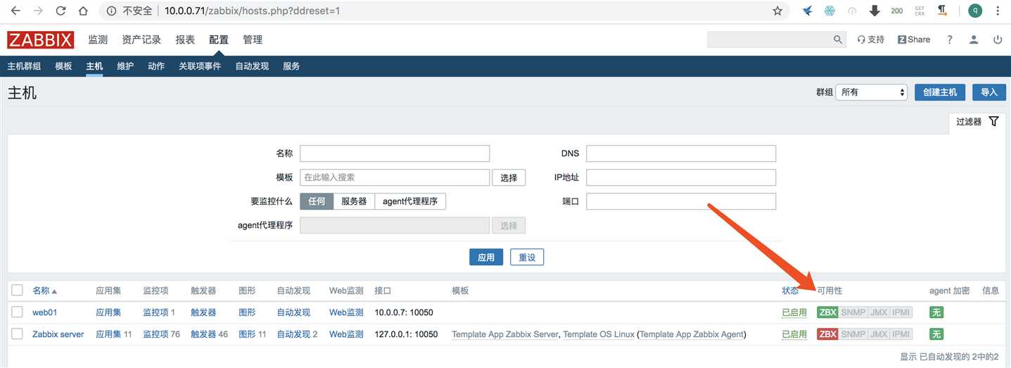Image resolution: width=1011 pixels, height=368 pixels.
Task: Open the 配置 main menu
Action: 219,39
